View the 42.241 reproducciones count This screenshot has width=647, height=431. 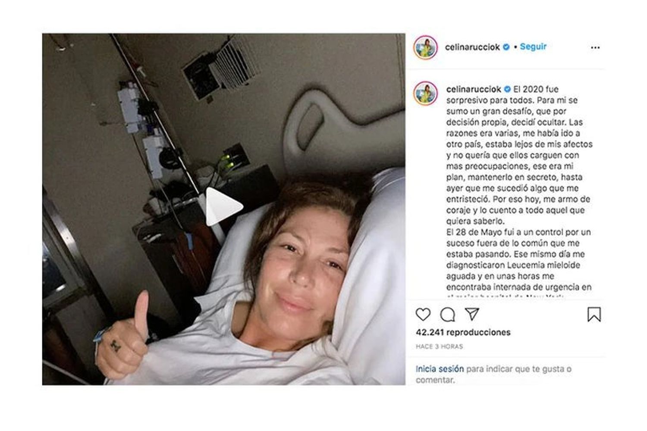click(x=463, y=332)
